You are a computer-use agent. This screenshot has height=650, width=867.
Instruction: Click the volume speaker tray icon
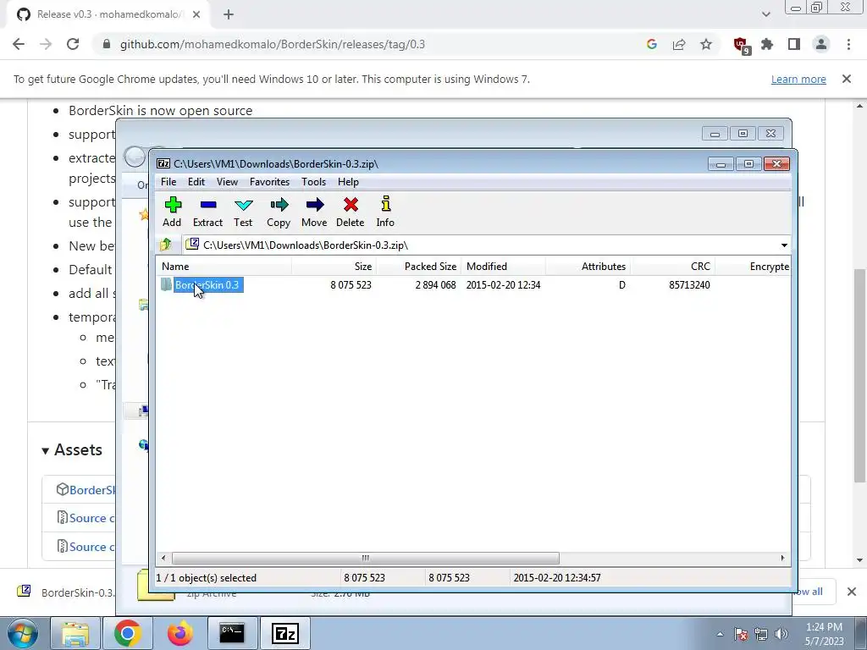[781, 634]
